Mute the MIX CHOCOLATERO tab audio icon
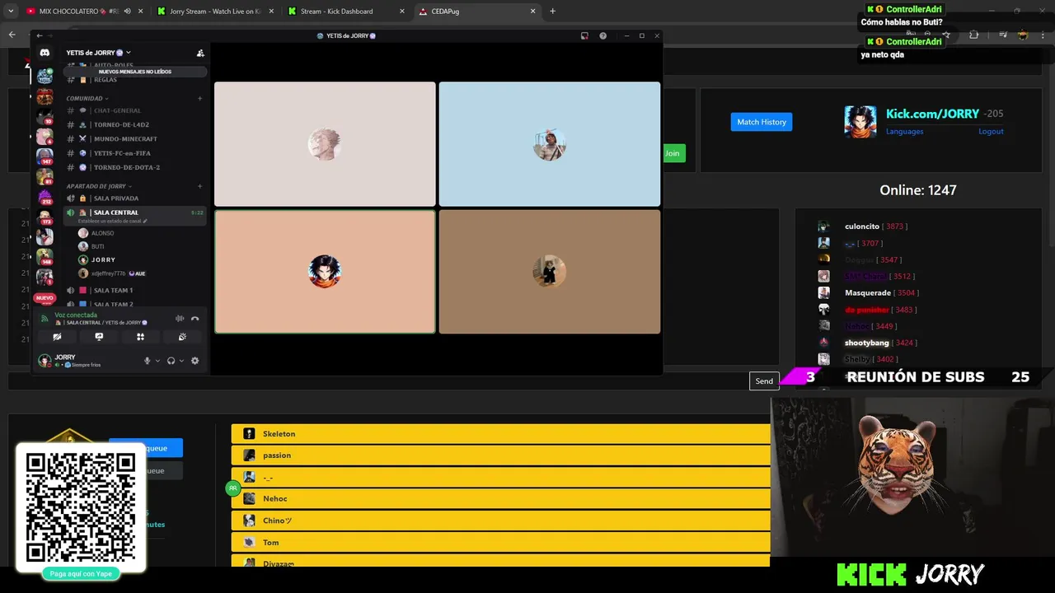Image resolution: width=1055 pixels, height=593 pixels. tap(127, 12)
